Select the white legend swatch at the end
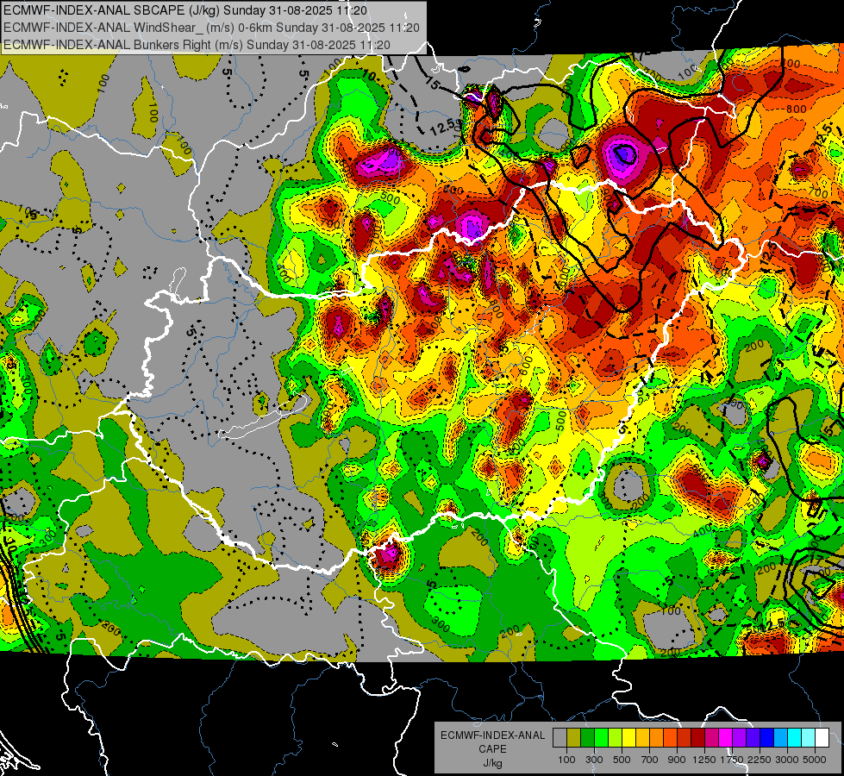The height and width of the screenshot is (776, 844). click(822, 737)
